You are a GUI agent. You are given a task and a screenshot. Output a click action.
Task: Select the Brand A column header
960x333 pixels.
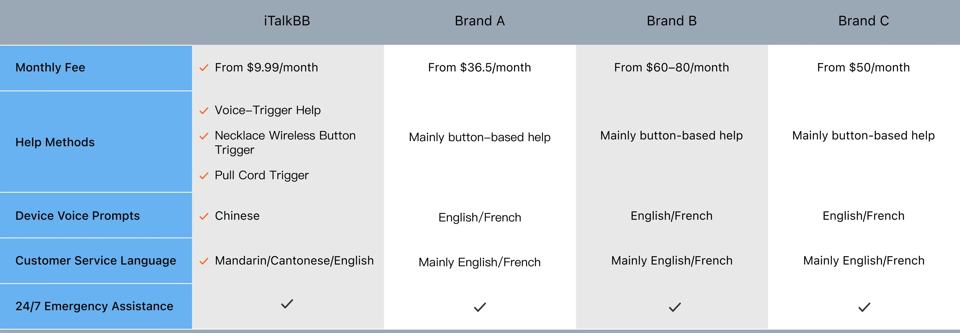pyautogui.click(x=480, y=21)
